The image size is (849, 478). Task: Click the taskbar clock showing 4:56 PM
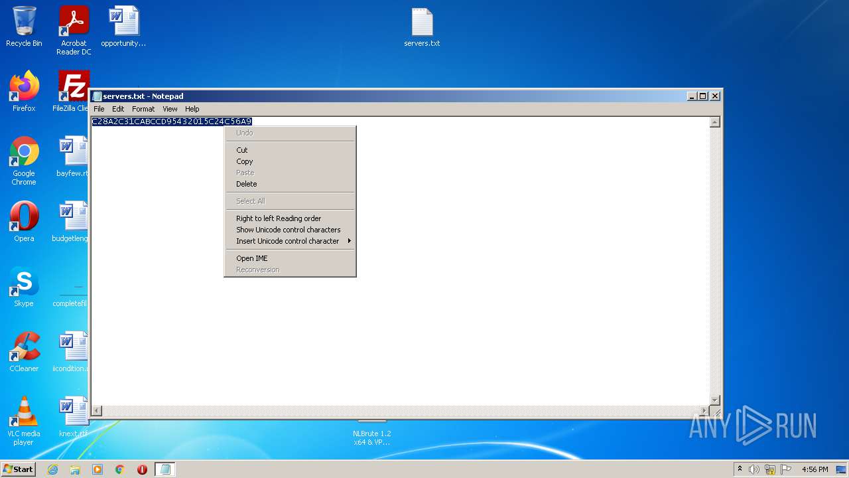coord(815,469)
